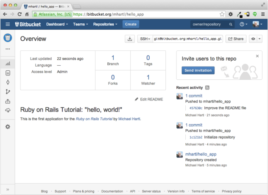Open the hamburger menu beside the Bitbucket logo
The width and height of the screenshot is (268, 195).
(x=8, y=24)
